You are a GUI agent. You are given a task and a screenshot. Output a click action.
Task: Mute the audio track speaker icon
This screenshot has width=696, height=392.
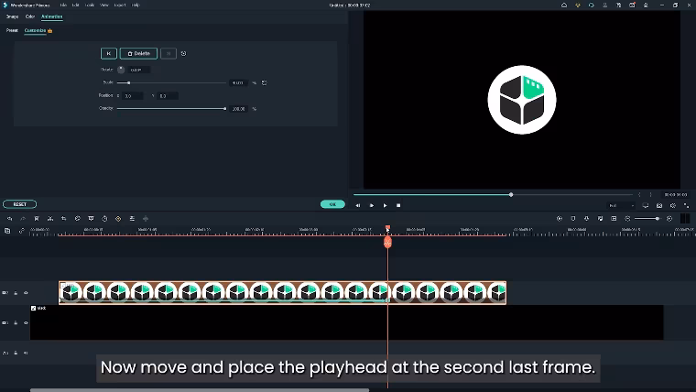[x=26, y=353]
